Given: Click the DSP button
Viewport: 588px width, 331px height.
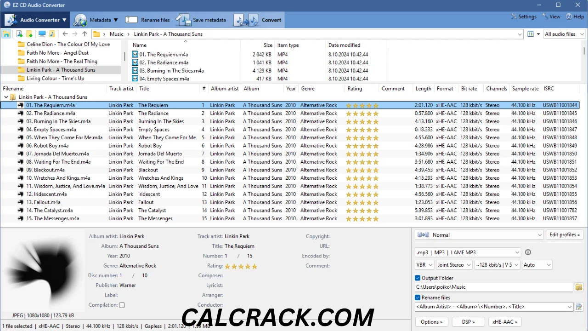Looking at the screenshot, I should (468, 322).
